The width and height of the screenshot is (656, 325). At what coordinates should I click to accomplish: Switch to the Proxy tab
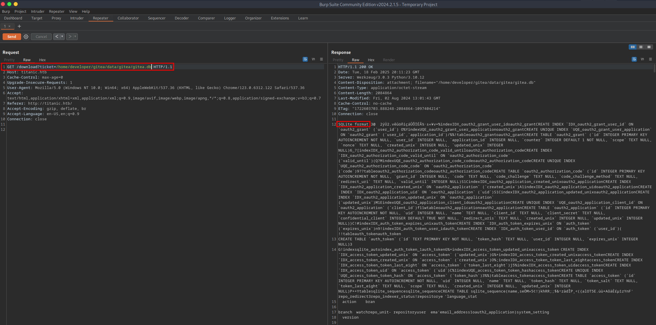[x=56, y=18]
